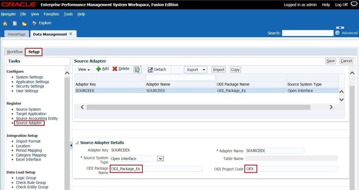Open System Settings task
The height and width of the screenshot is (190, 359).
[x=29, y=77]
